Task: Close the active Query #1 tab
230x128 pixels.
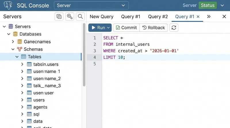Action: (198, 17)
